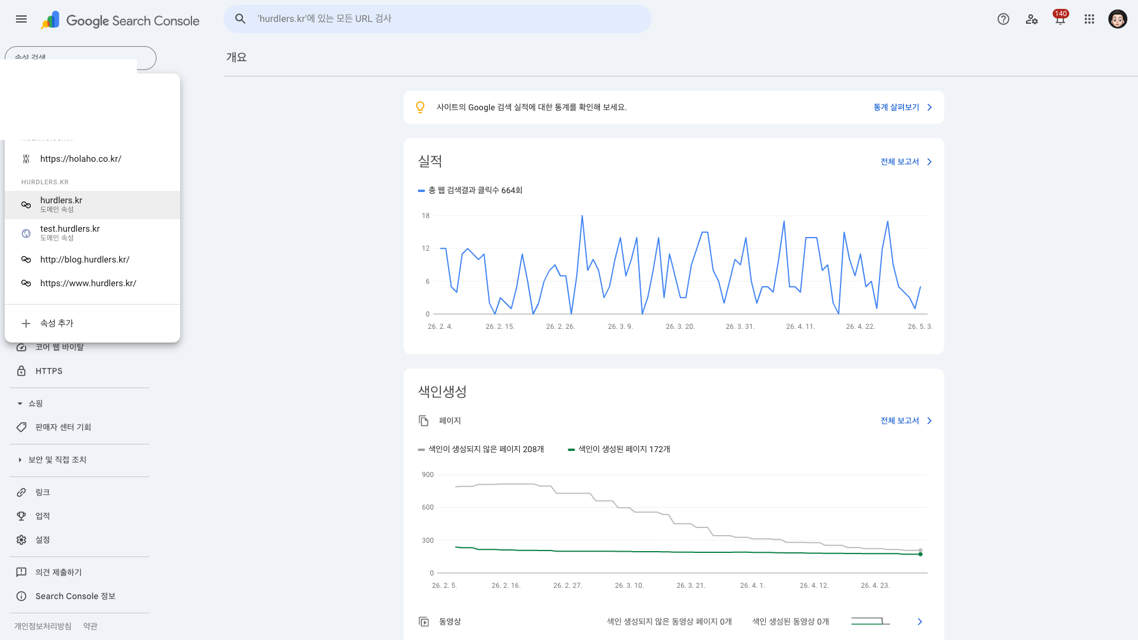Click the HURDLERS.KR group header
Viewport: 1138px width, 640px height.
tap(45, 182)
